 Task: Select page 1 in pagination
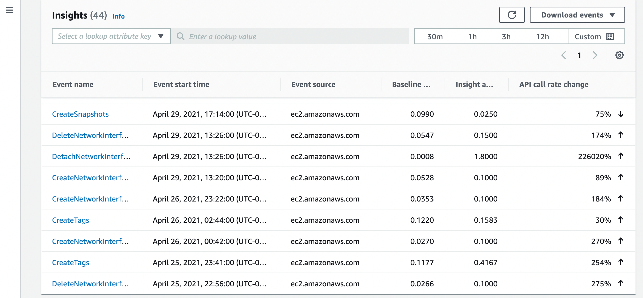[579, 55]
